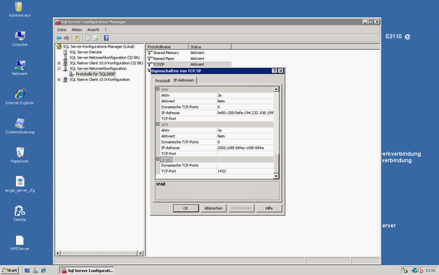Open the Aktion menu
Screen dimensions: 439x275
77,29
